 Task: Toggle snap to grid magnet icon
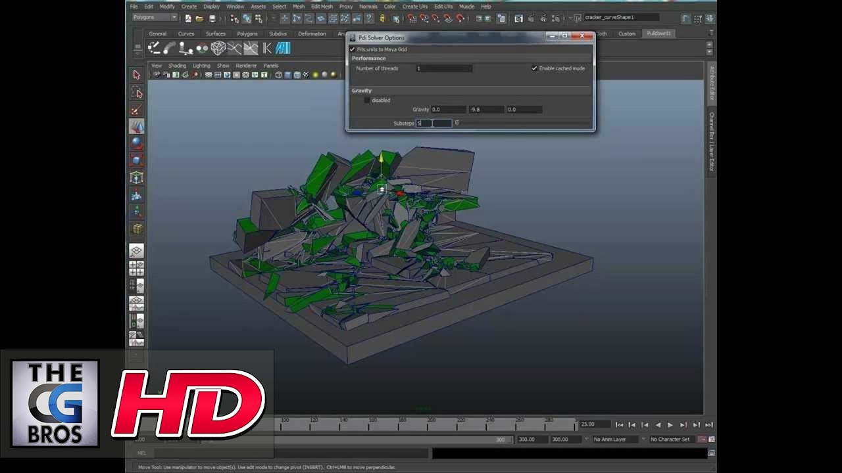pyautogui.click(x=412, y=18)
